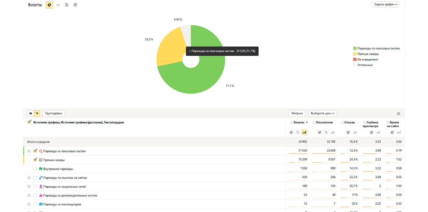The width and height of the screenshot is (428, 212).
Task: Check Внутренние переходы row checkbox
Action: 35,169
